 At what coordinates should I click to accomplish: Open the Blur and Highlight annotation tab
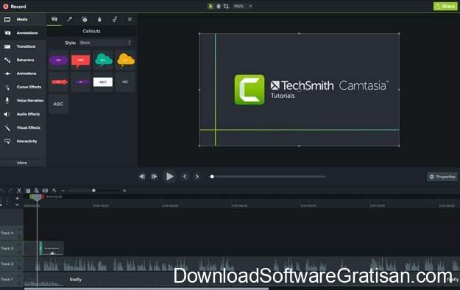[99, 19]
